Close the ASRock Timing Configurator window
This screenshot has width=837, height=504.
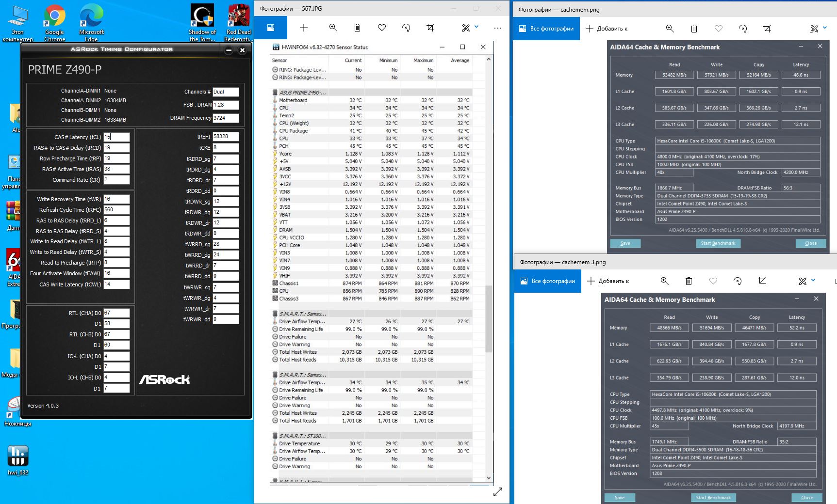coord(242,50)
